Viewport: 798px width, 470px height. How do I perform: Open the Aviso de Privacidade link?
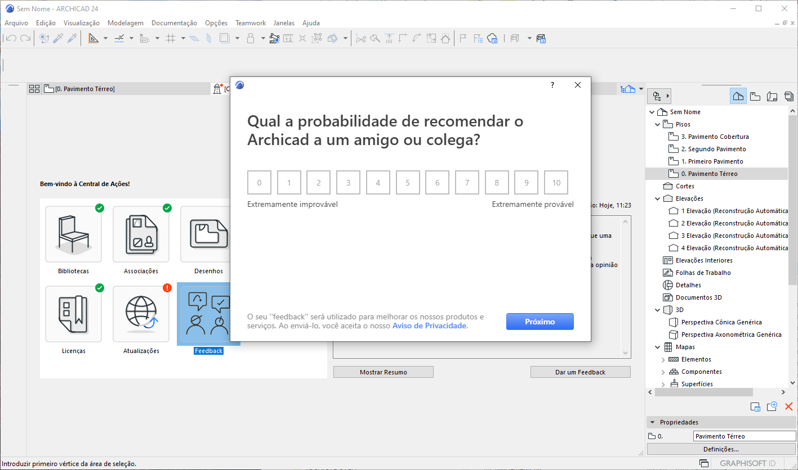tap(429, 326)
